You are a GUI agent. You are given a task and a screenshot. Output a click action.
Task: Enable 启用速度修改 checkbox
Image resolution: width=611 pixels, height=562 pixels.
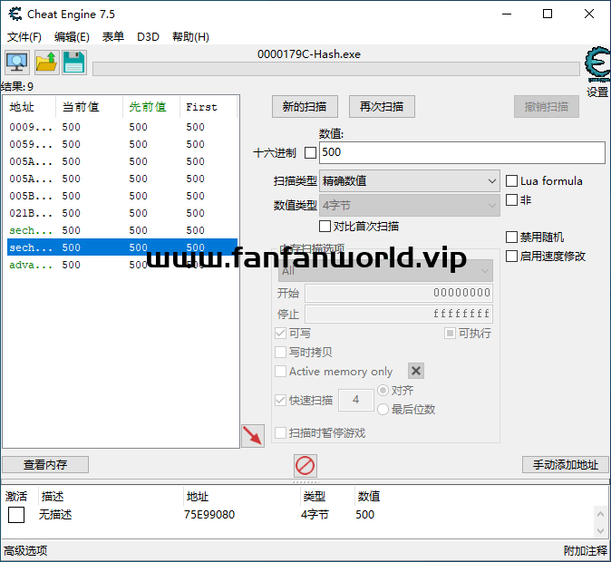(511, 256)
